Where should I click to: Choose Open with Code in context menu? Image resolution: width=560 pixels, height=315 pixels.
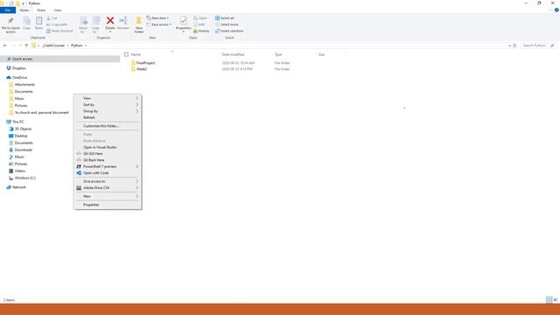[x=108, y=173]
